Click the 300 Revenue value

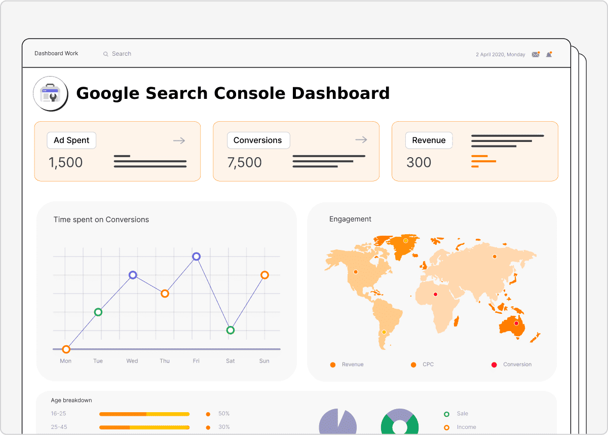click(x=419, y=162)
